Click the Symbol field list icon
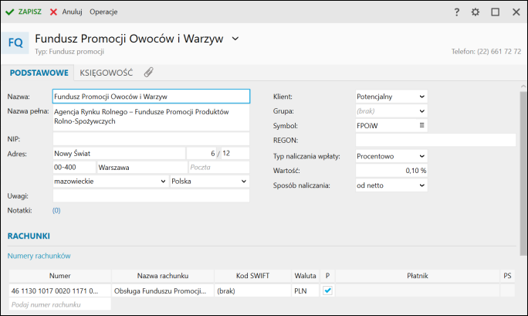 421,125
